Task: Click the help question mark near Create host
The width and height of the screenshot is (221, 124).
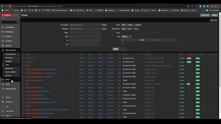Action: click(x=197, y=15)
